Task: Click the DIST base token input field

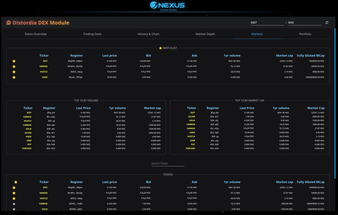Action: pyautogui.click(x=267, y=23)
